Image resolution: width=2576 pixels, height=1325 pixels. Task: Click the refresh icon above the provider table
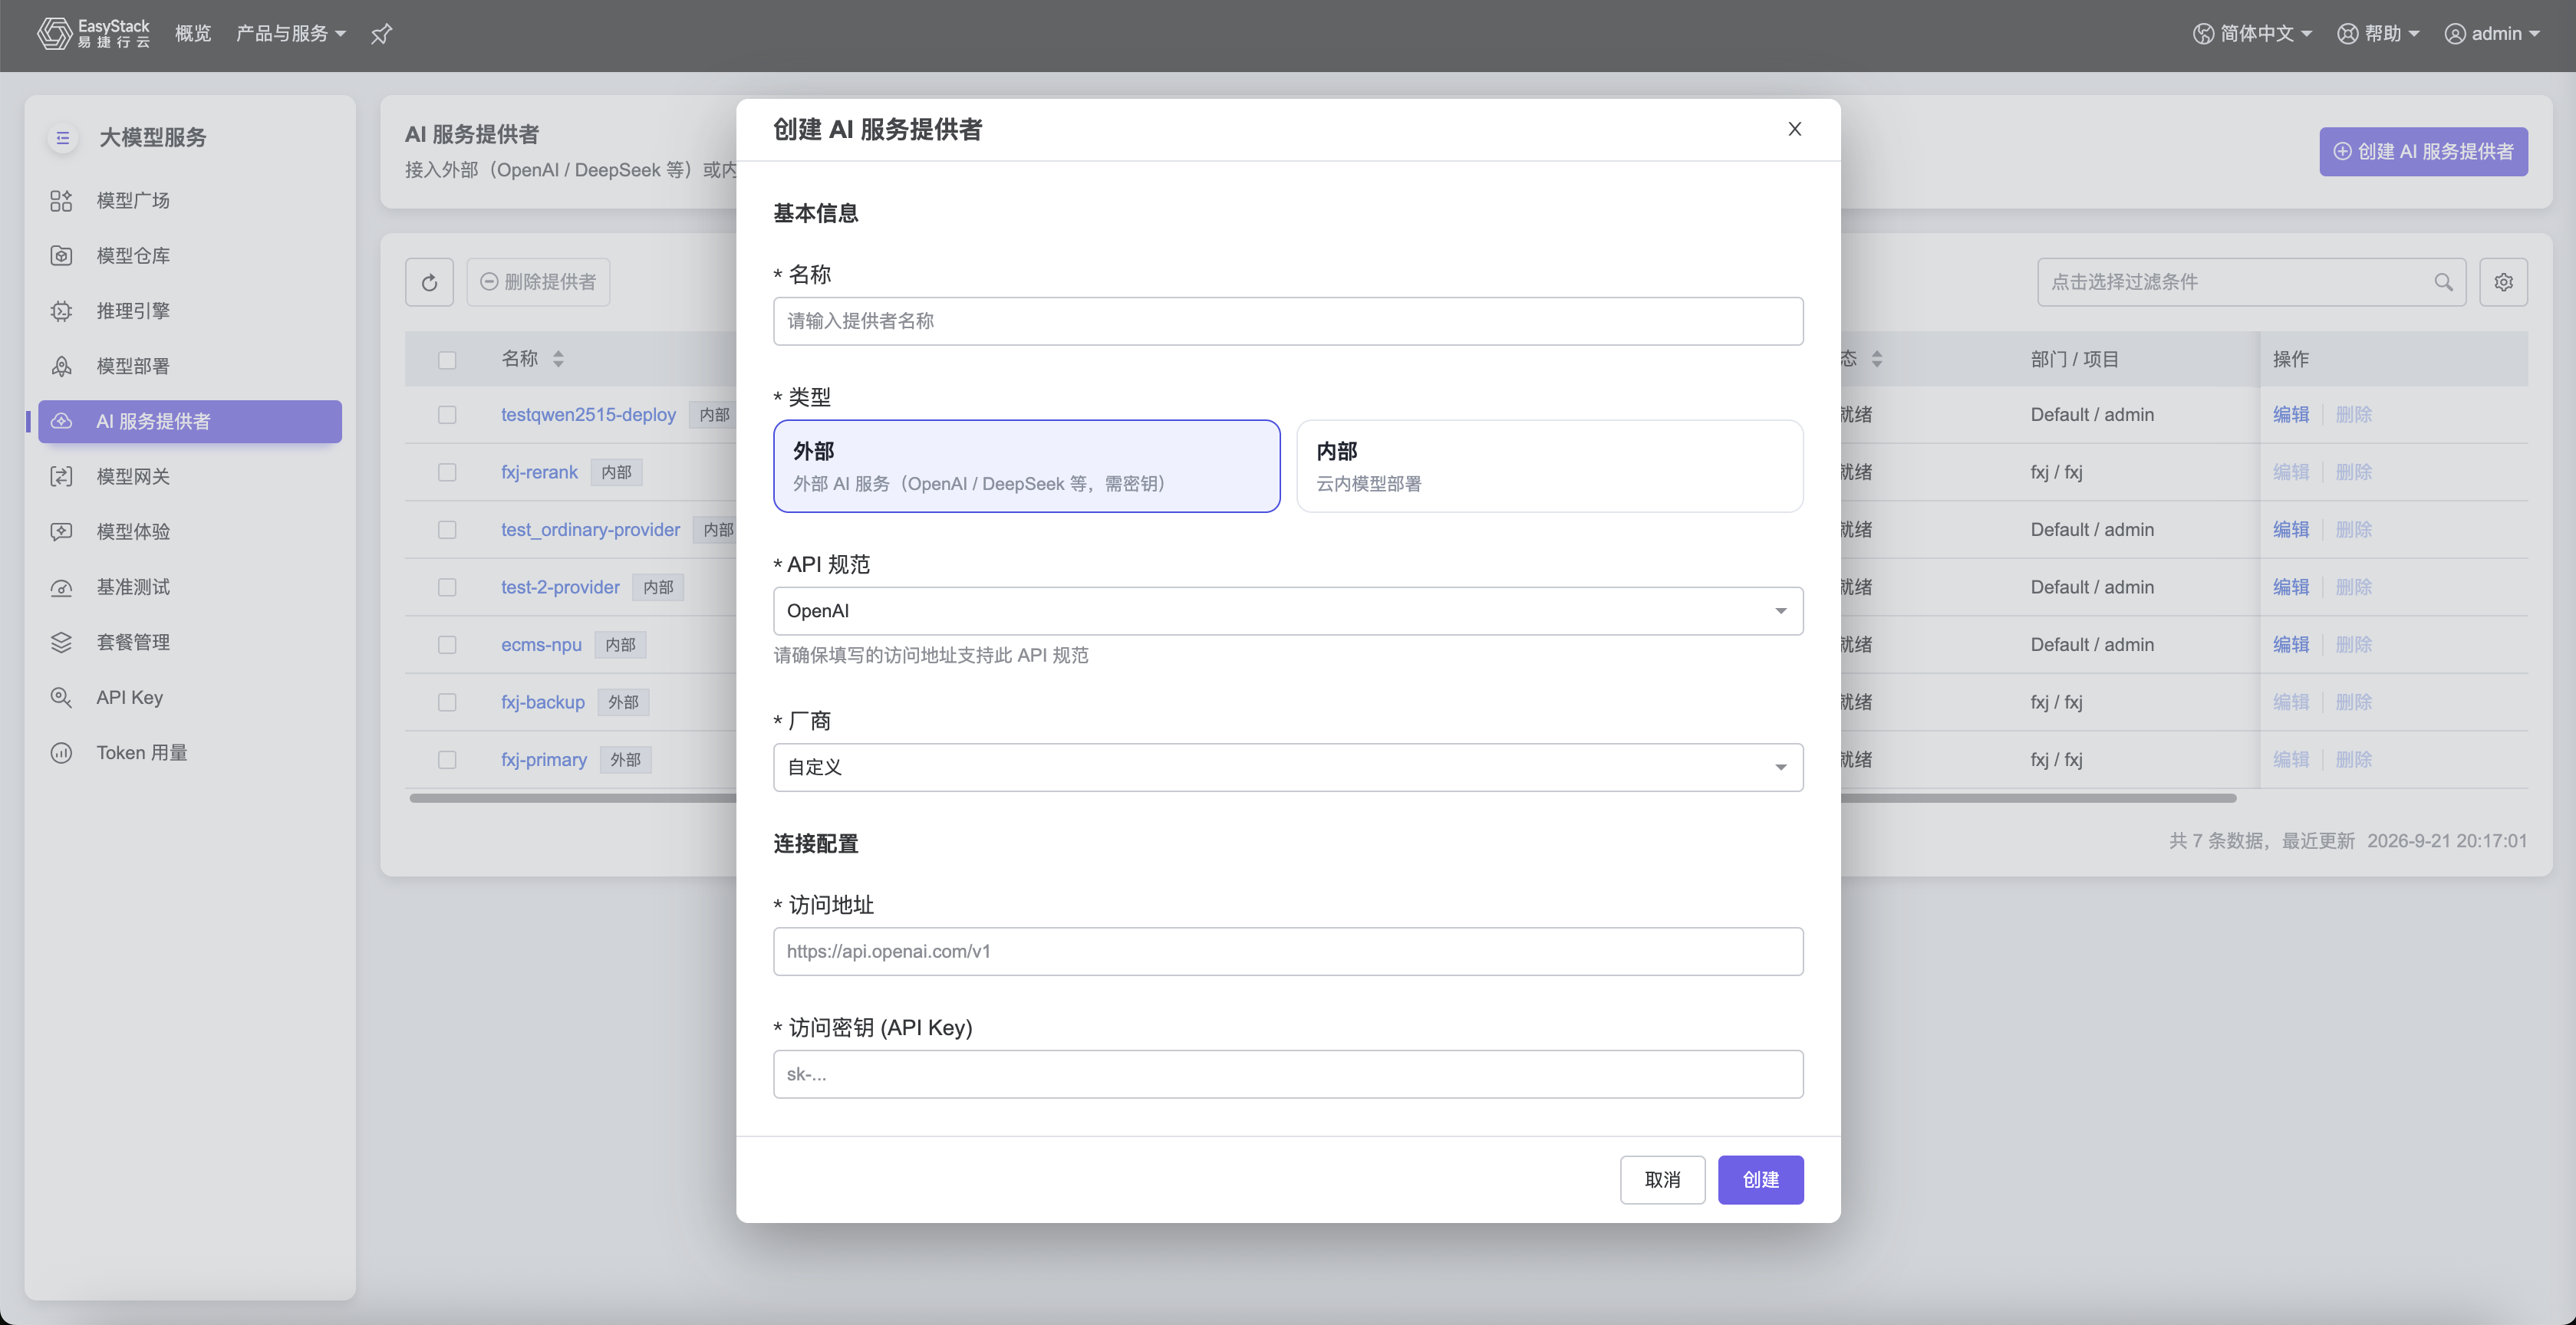point(429,281)
